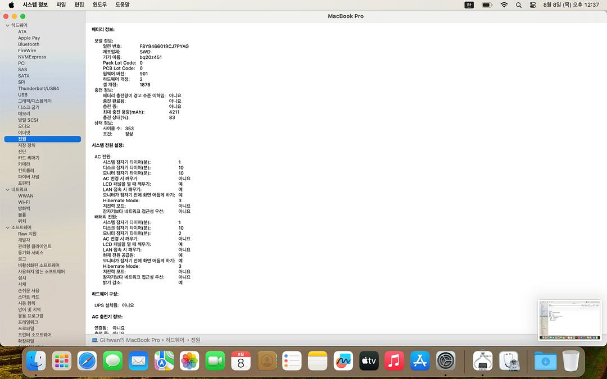Screen dimensions: 607x379
Task: Select NVMExpress in the sidebar
Action: click(x=32, y=57)
